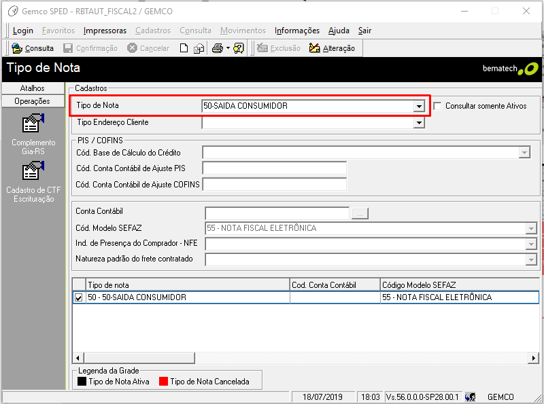Open the Informações menu
The width and height of the screenshot is (544, 404).
tap(297, 31)
